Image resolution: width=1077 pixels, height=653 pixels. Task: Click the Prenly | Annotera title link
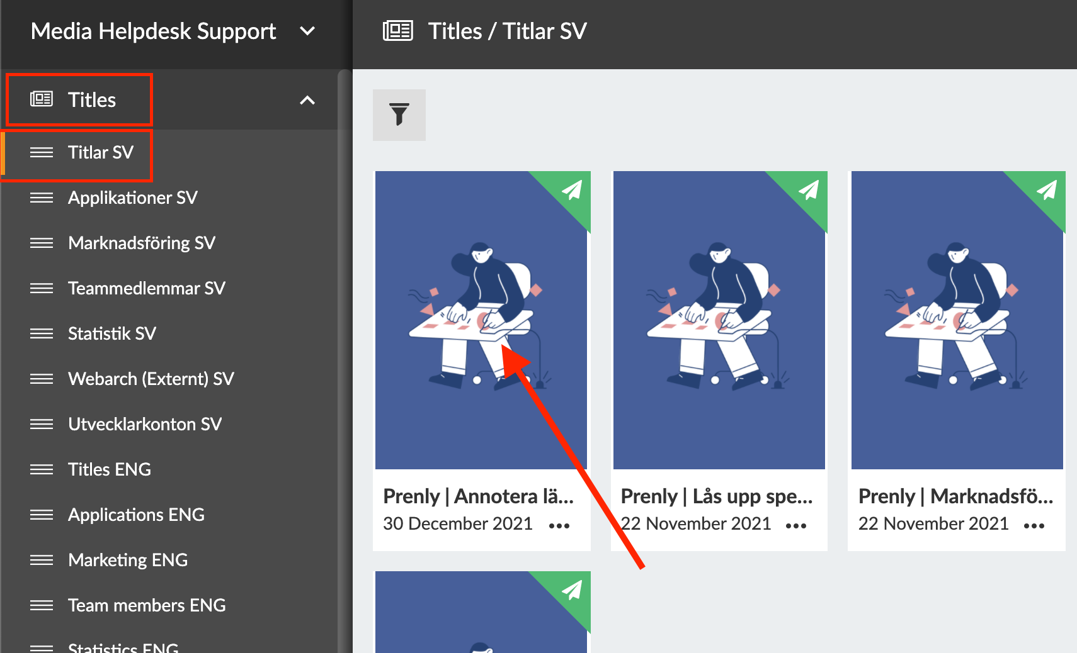(478, 496)
